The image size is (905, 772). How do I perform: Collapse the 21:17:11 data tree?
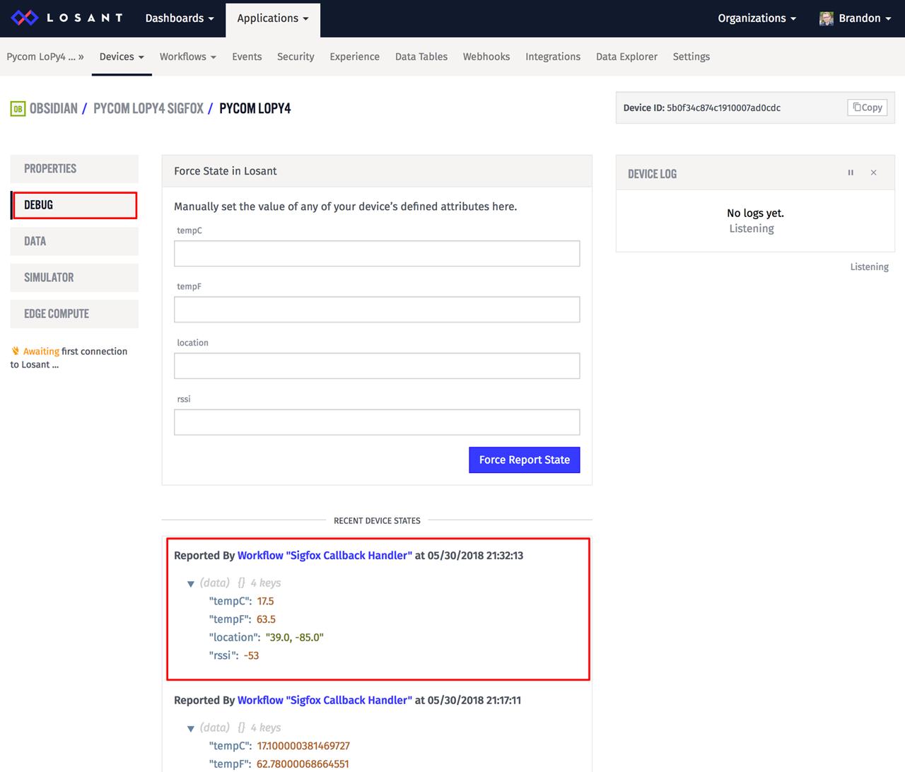(190, 729)
